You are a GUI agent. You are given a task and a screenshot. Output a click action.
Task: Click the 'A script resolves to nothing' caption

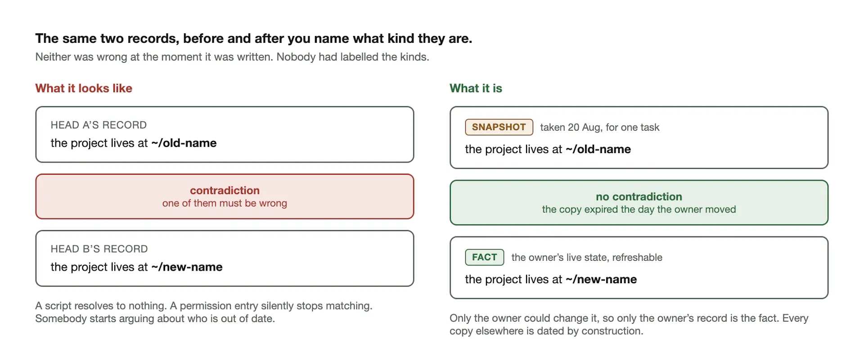(204, 312)
